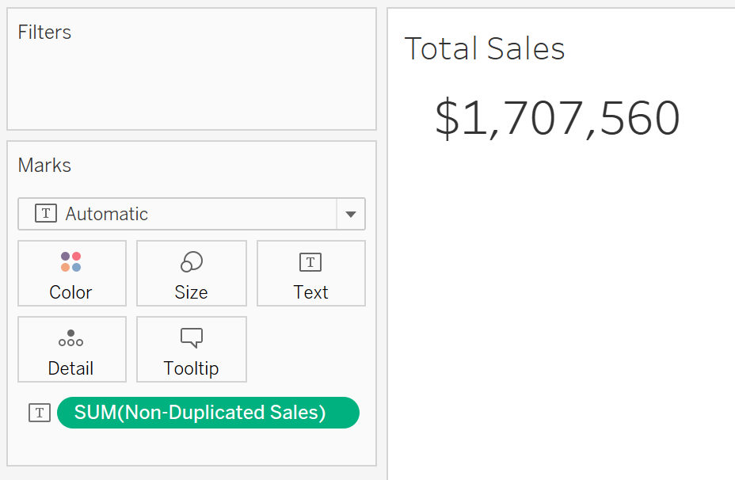
Task: Click the Detail dots icon
Action: pos(70,338)
